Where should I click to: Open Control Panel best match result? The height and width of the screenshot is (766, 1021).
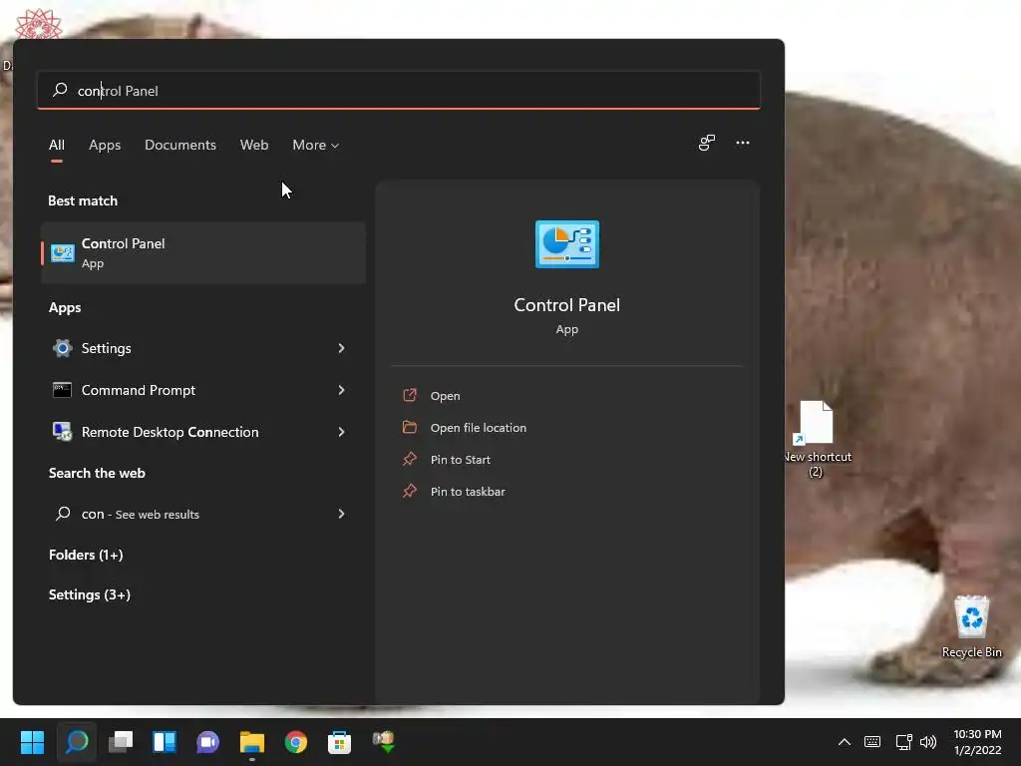click(x=203, y=252)
